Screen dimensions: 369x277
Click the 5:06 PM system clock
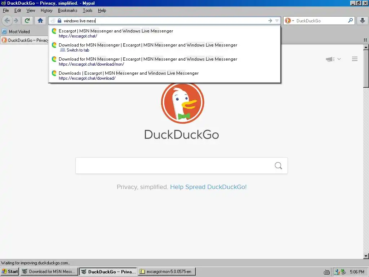(357, 272)
